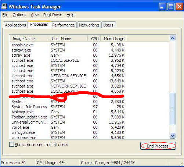Screen dimensions: 184x167
Task: Select the vprot.exe process row
Action: [x=68, y=127]
